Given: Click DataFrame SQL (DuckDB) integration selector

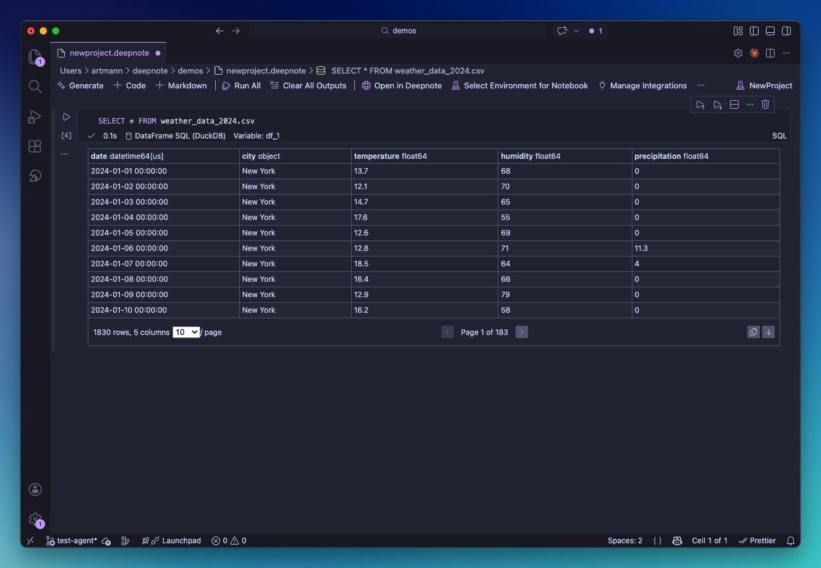Looking at the screenshot, I should [176, 136].
